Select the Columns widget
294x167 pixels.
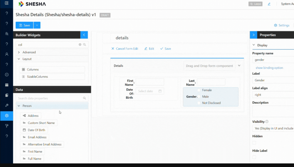click(52, 69)
